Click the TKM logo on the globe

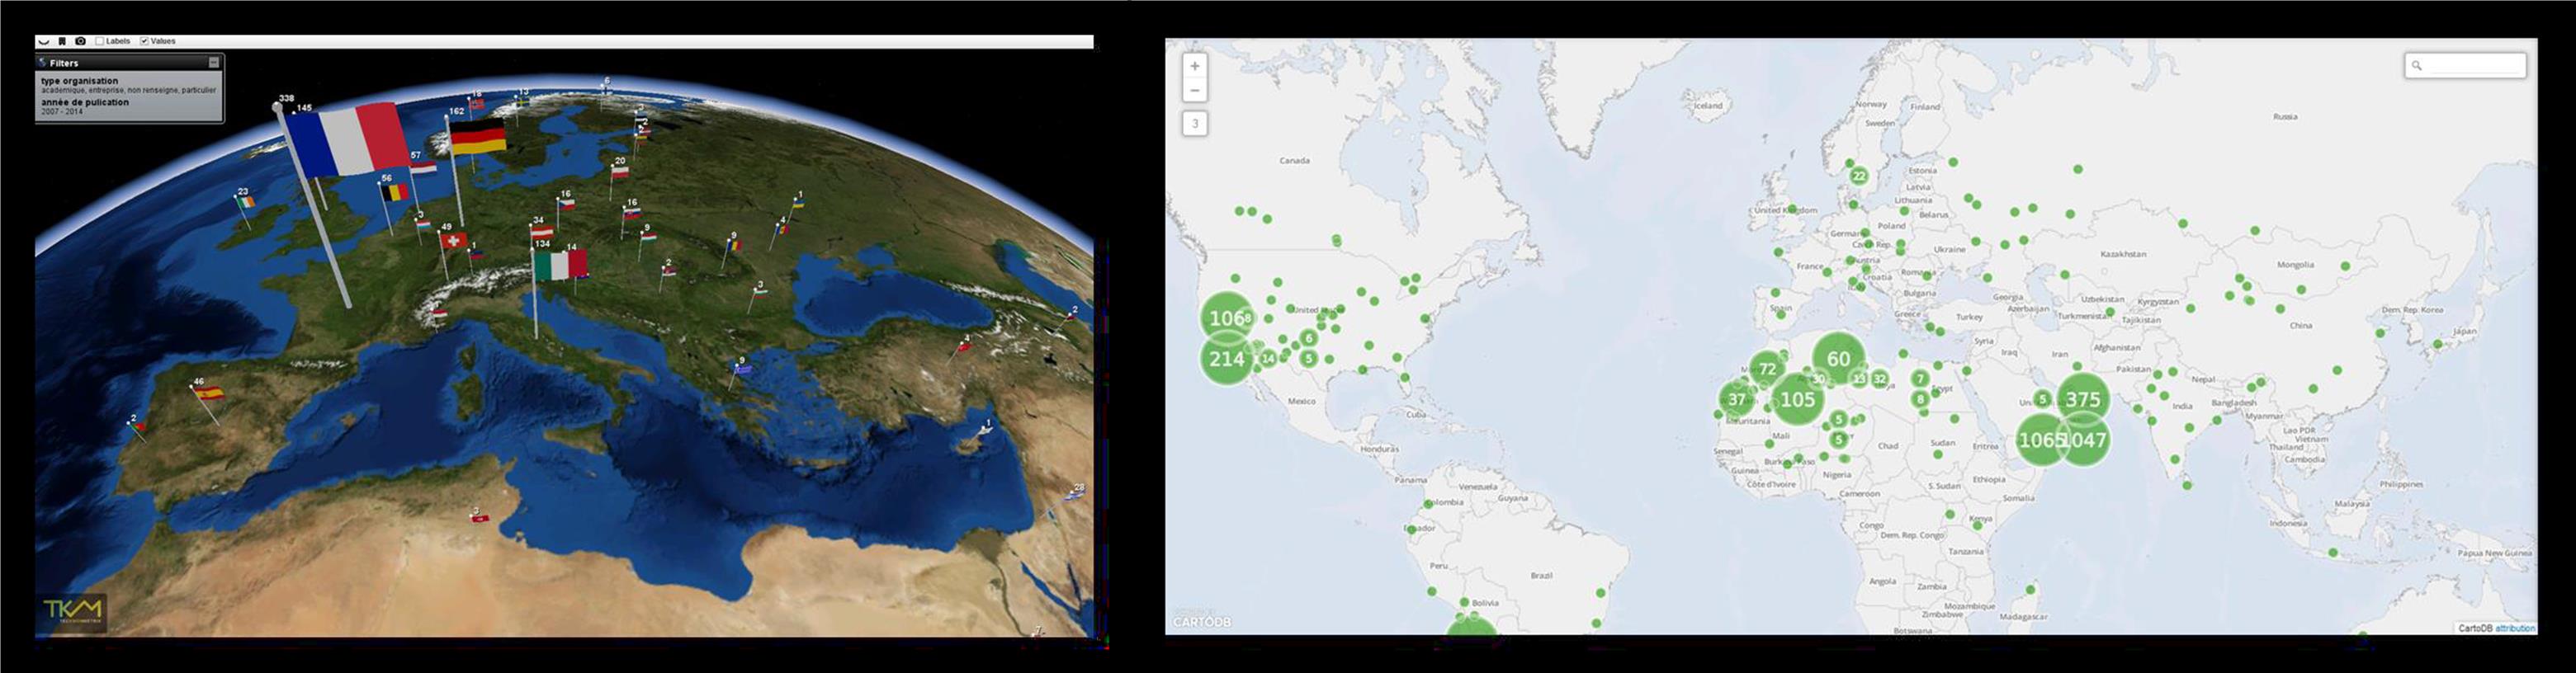[x=73, y=611]
